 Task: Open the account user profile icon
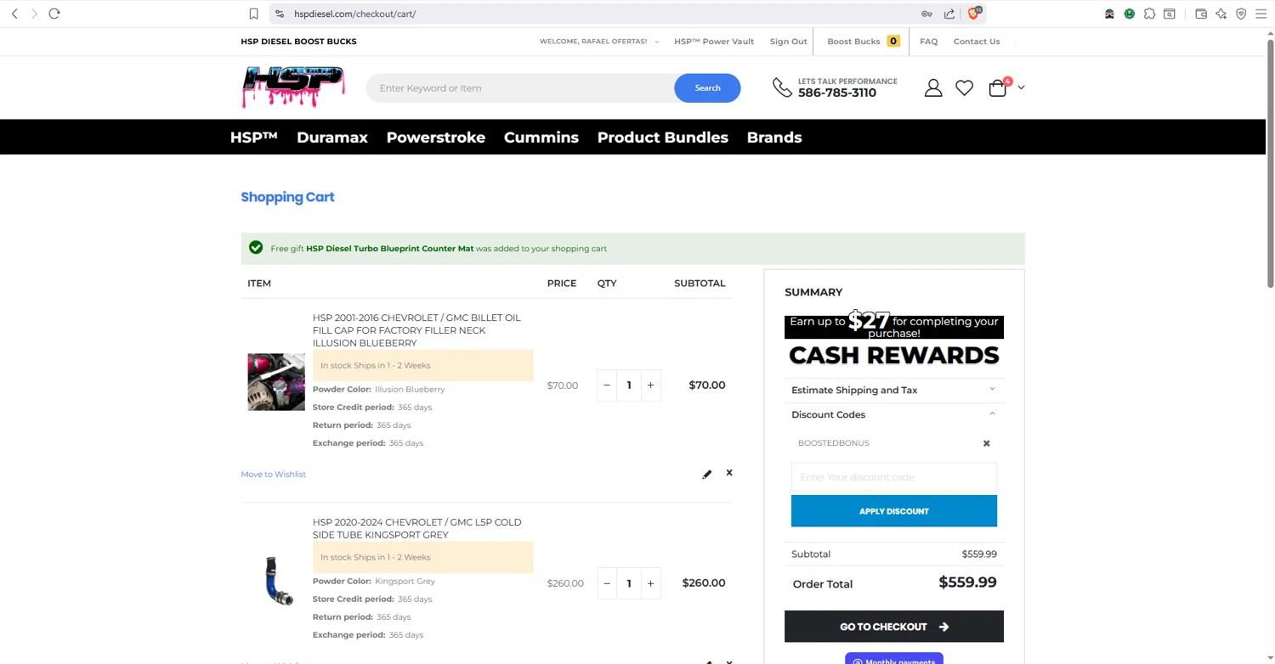pyautogui.click(x=933, y=87)
